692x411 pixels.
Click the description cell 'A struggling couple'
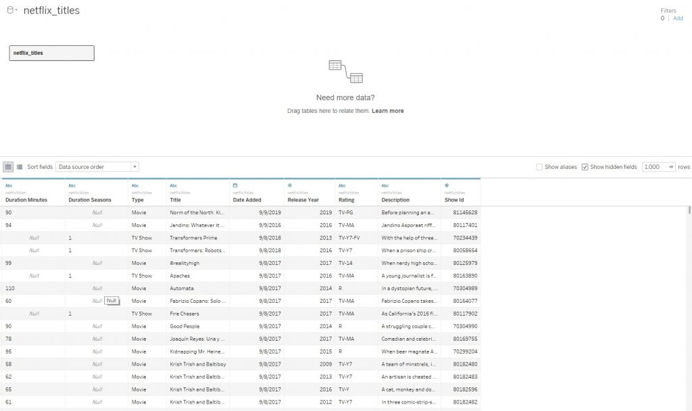[x=408, y=327]
